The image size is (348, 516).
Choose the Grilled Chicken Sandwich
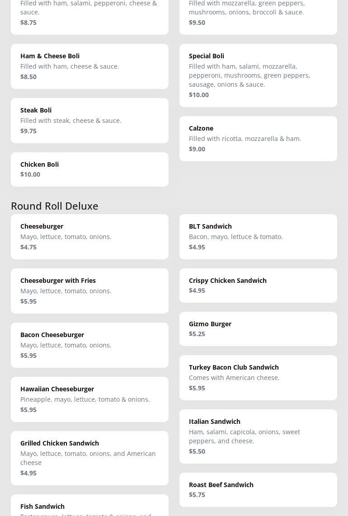pyautogui.click(x=89, y=458)
